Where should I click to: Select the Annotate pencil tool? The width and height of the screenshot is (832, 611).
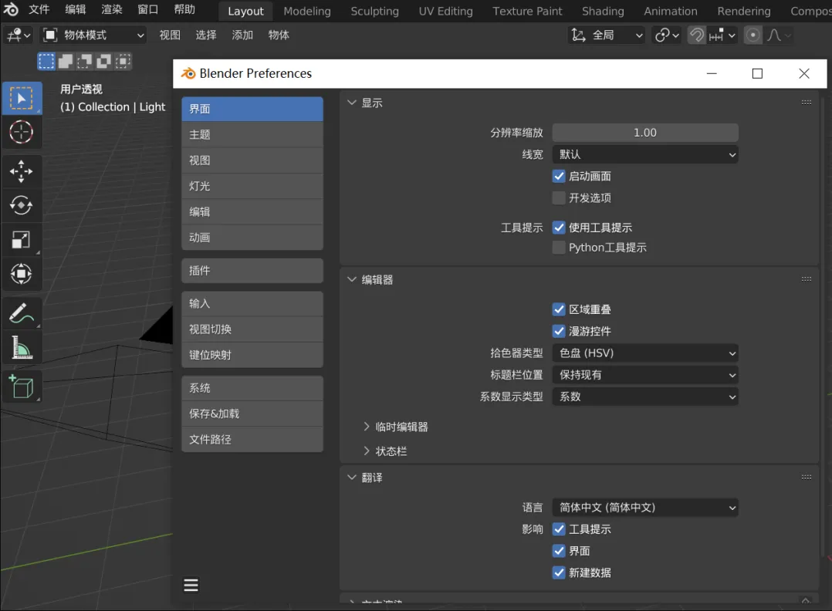(x=21, y=314)
